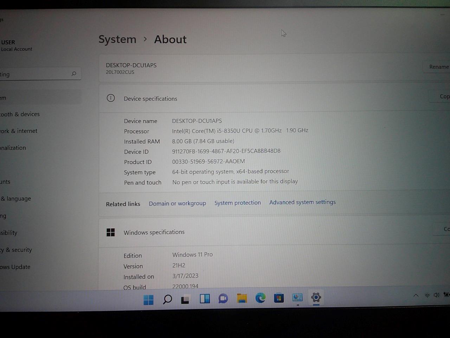Image resolution: width=450 pixels, height=338 pixels.
Task: Copy the device specifications
Action: [x=440, y=96]
